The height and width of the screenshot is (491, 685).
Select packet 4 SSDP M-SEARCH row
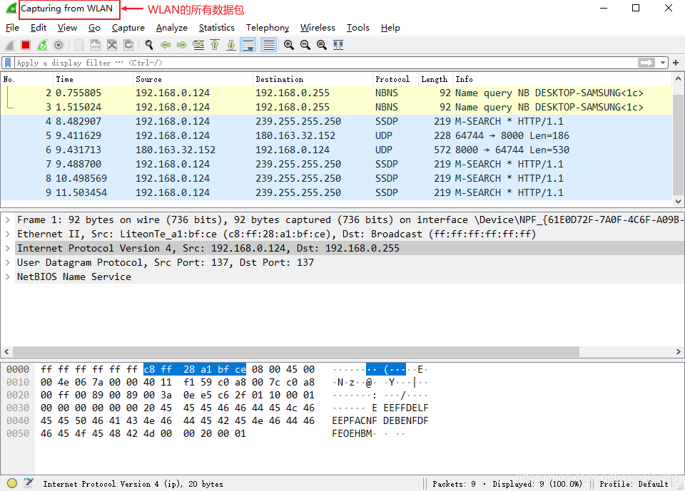[336, 121]
